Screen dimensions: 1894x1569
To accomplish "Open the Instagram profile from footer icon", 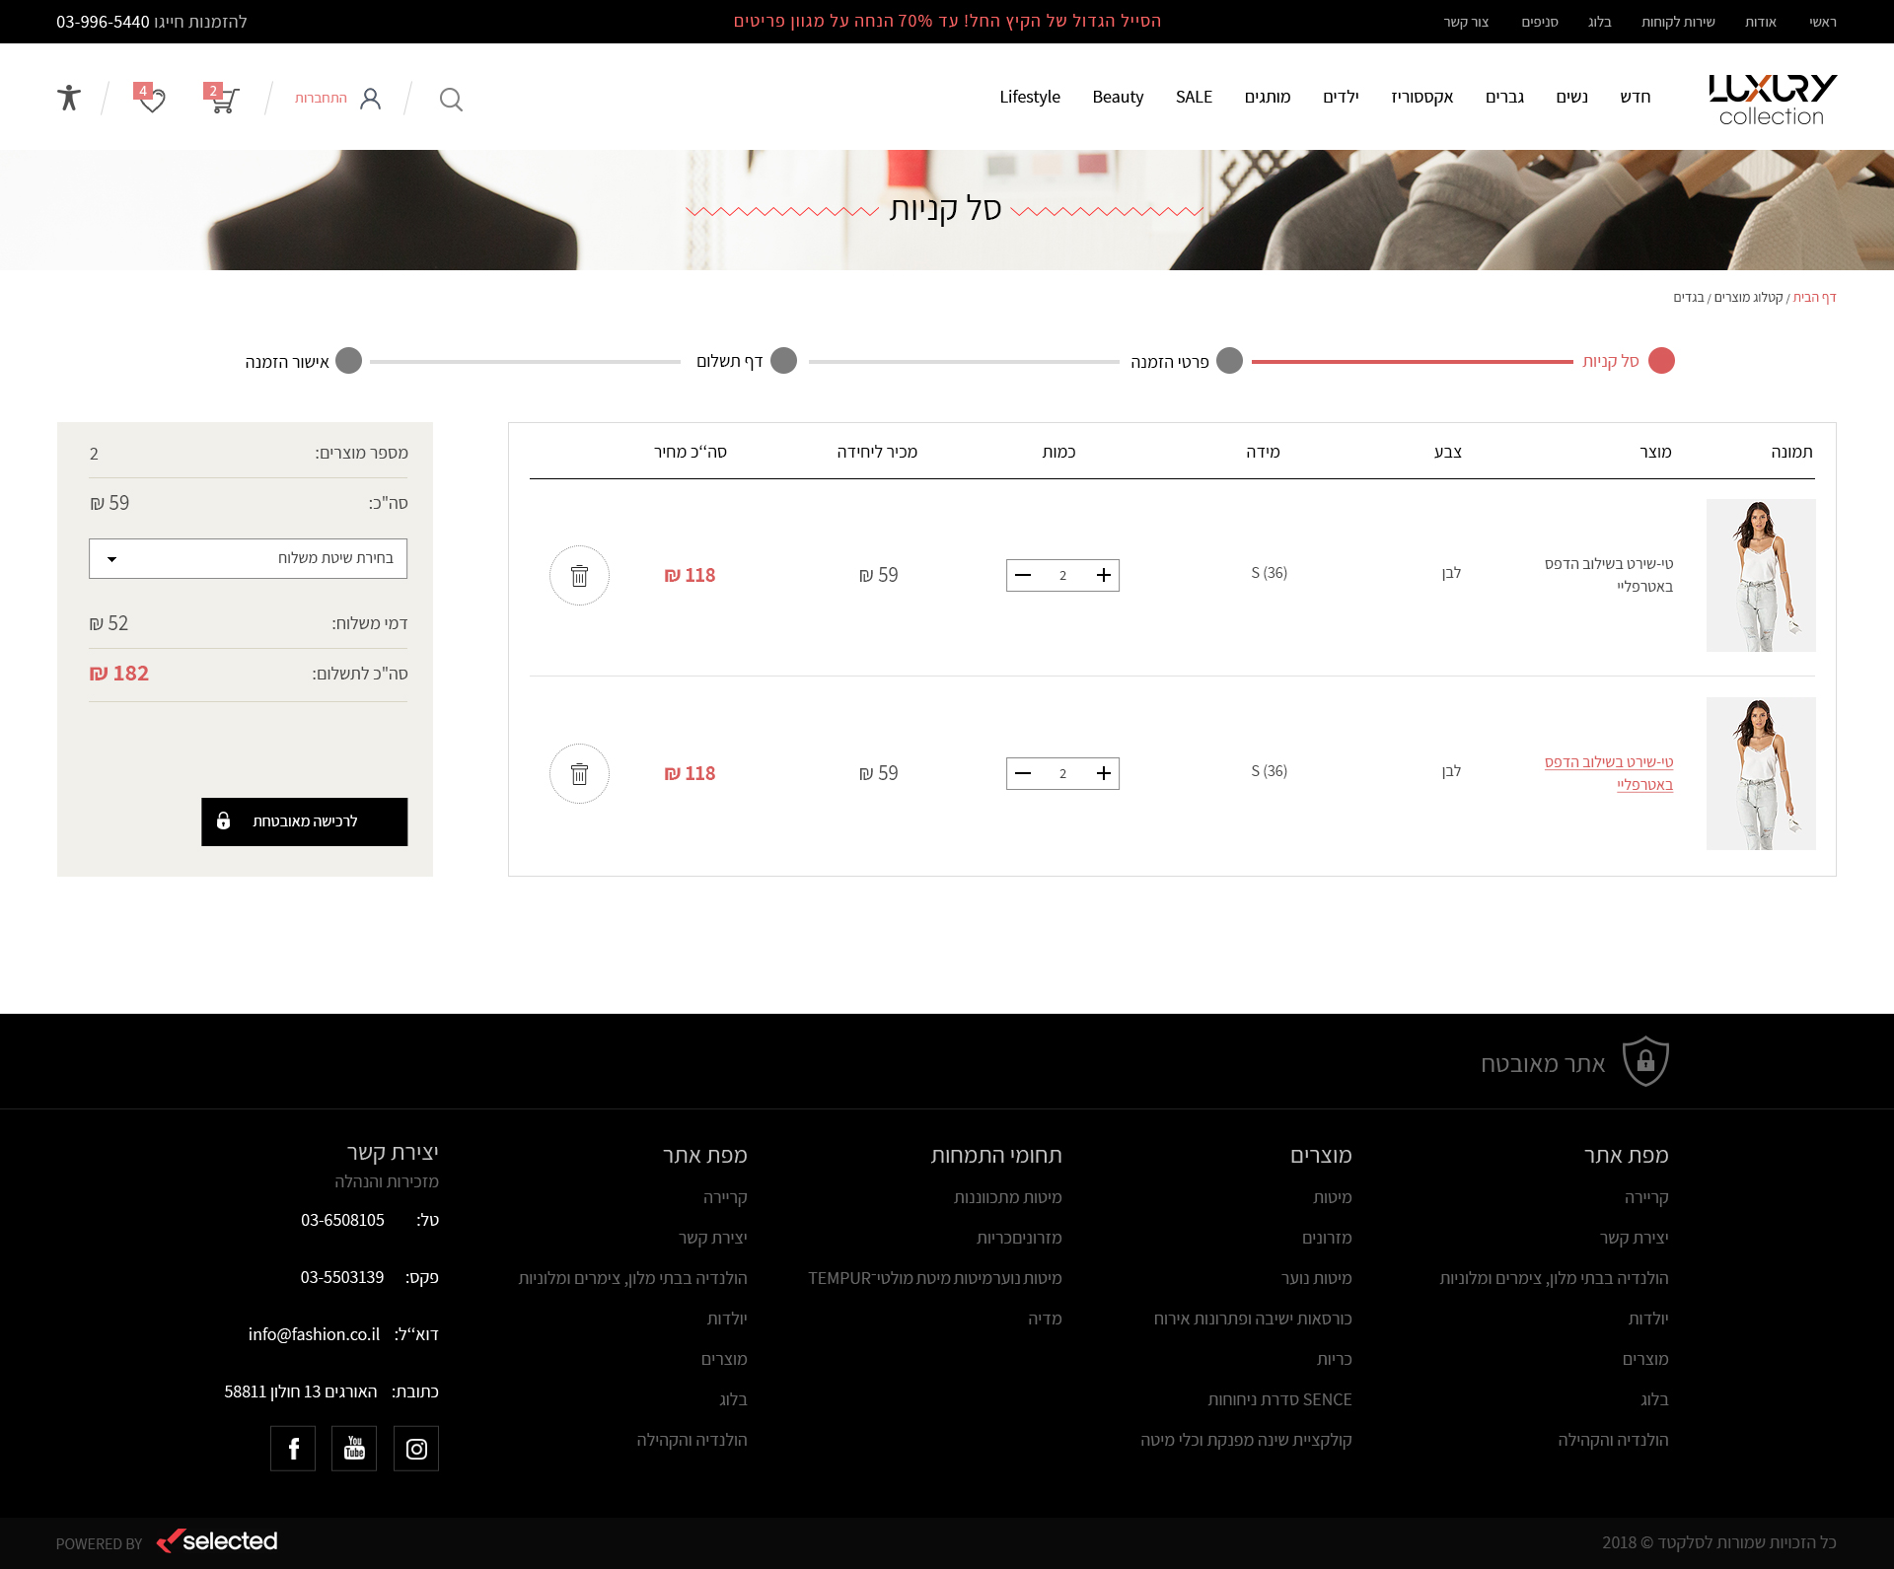I will tap(416, 1449).
